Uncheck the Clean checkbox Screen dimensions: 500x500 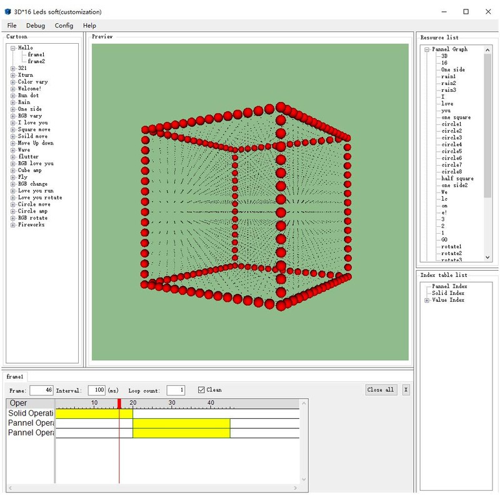(x=202, y=389)
